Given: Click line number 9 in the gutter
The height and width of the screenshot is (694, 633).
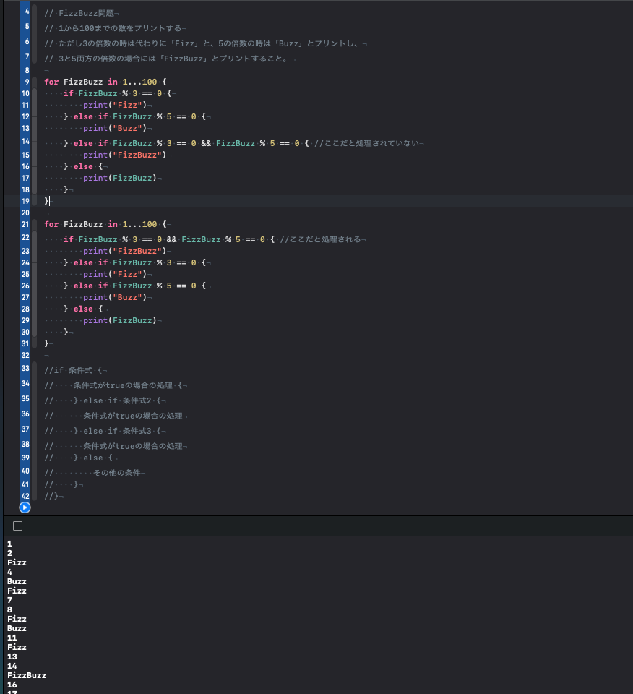Looking at the screenshot, I should click(x=27, y=82).
